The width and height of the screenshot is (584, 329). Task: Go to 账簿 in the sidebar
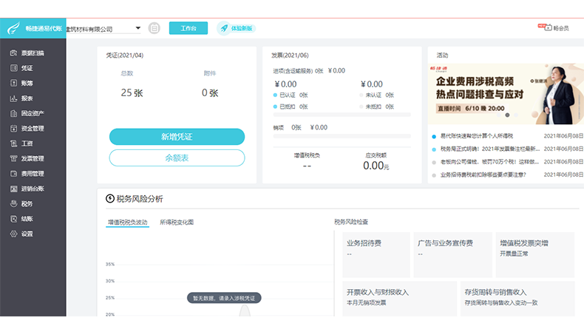[27, 84]
